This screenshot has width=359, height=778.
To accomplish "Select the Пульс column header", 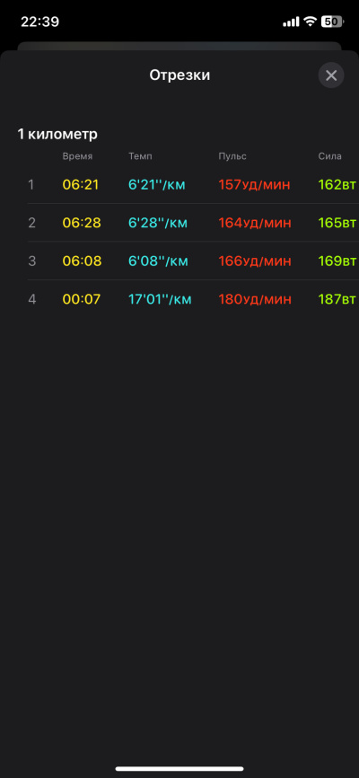I will (x=232, y=156).
